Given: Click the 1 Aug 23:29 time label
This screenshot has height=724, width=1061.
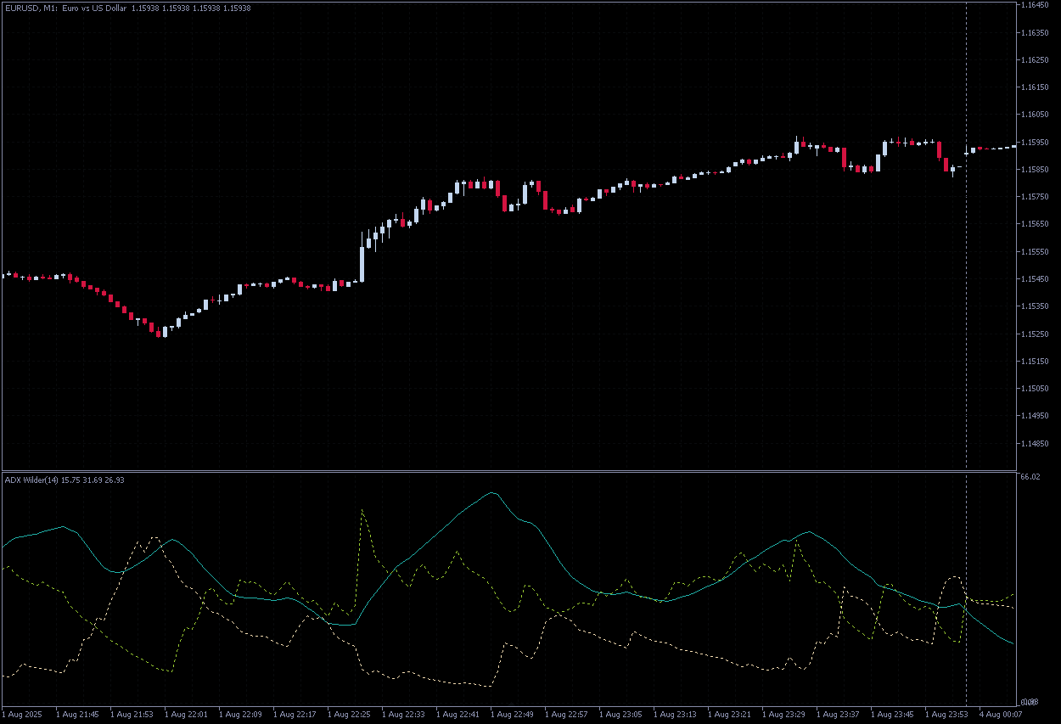Looking at the screenshot, I should (784, 715).
